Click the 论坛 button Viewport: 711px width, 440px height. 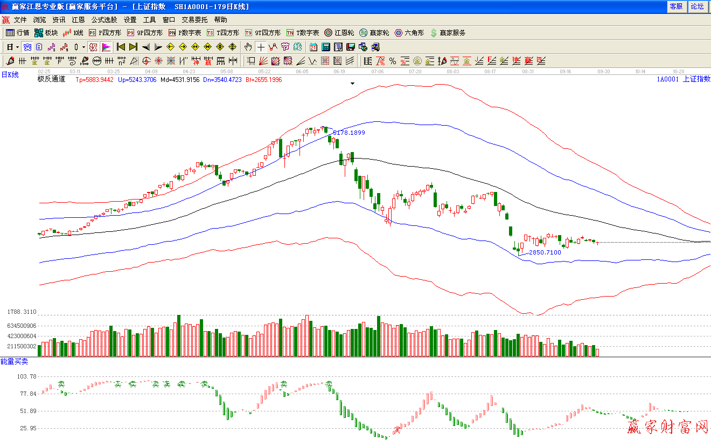coord(698,6)
